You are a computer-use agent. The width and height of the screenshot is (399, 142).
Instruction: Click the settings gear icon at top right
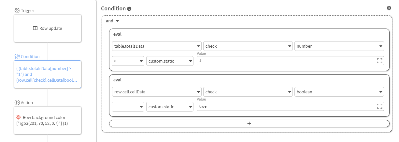tap(389, 8)
